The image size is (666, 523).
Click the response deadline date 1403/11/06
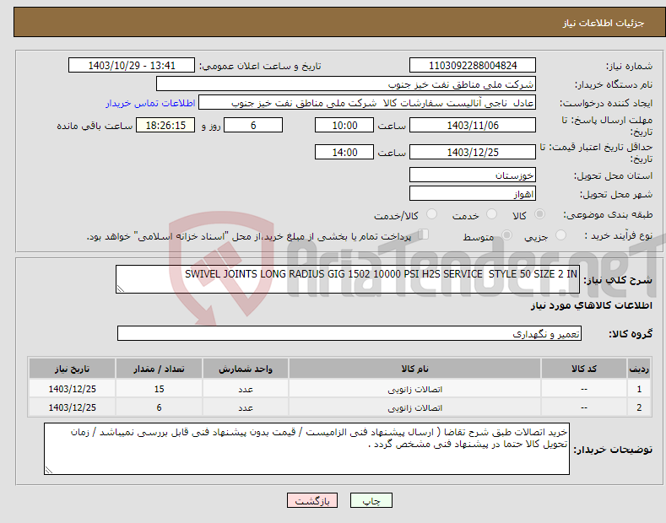coord(473,125)
